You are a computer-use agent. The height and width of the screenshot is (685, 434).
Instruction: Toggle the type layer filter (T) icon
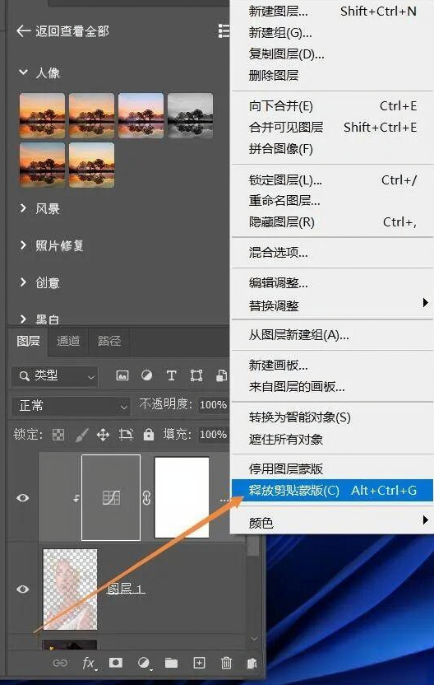coord(172,375)
